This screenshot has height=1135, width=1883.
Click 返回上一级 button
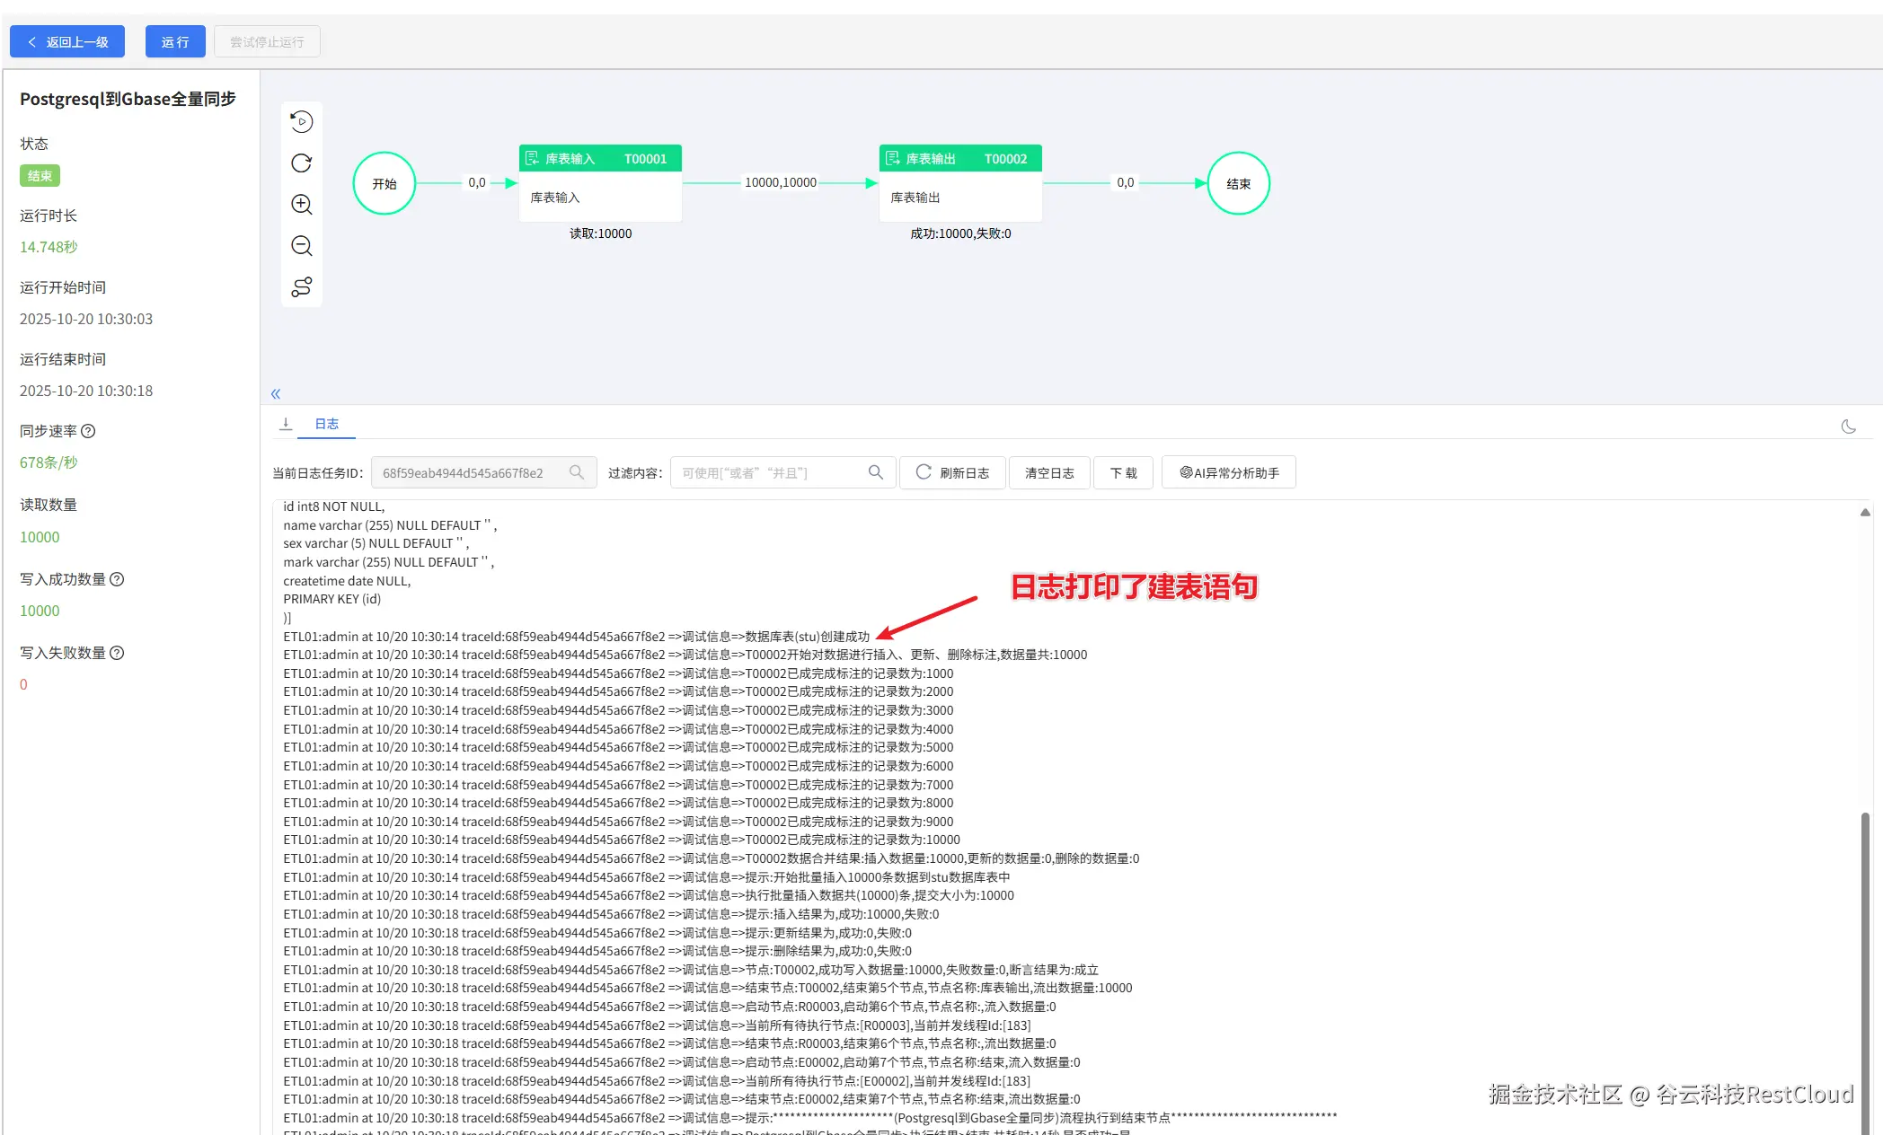[67, 42]
